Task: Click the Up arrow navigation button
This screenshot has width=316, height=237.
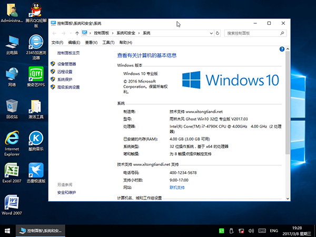Action: (78, 33)
